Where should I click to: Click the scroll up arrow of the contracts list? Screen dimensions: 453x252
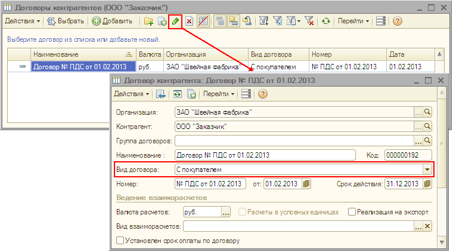tap(439, 54)
